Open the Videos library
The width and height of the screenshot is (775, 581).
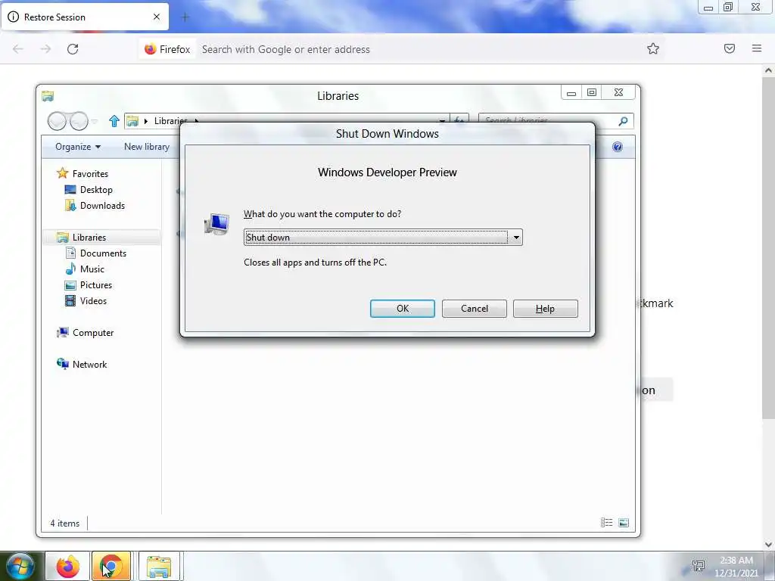click(x=86, y=301)
